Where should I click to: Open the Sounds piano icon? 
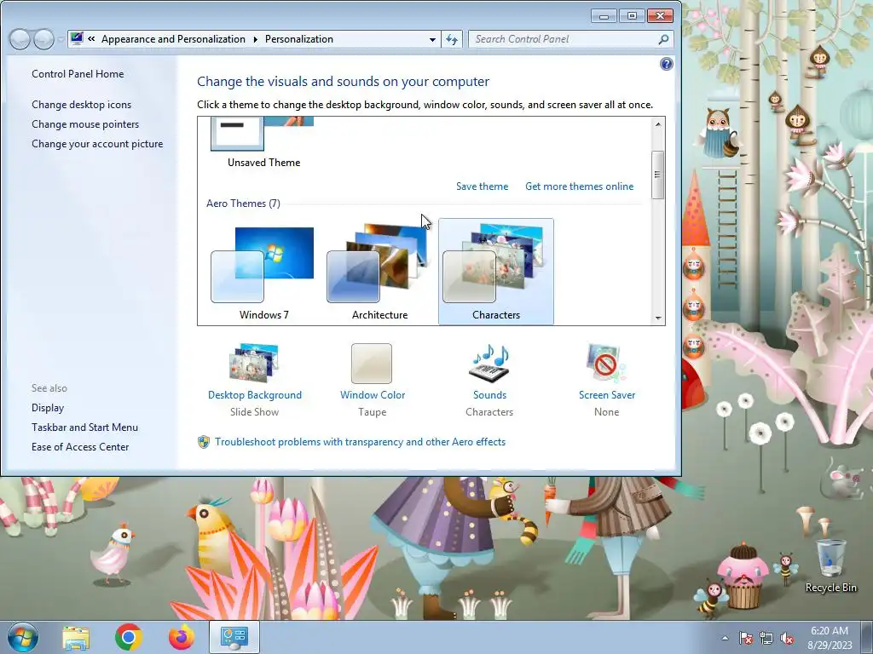pyautogui.click(x=489, y=363)
